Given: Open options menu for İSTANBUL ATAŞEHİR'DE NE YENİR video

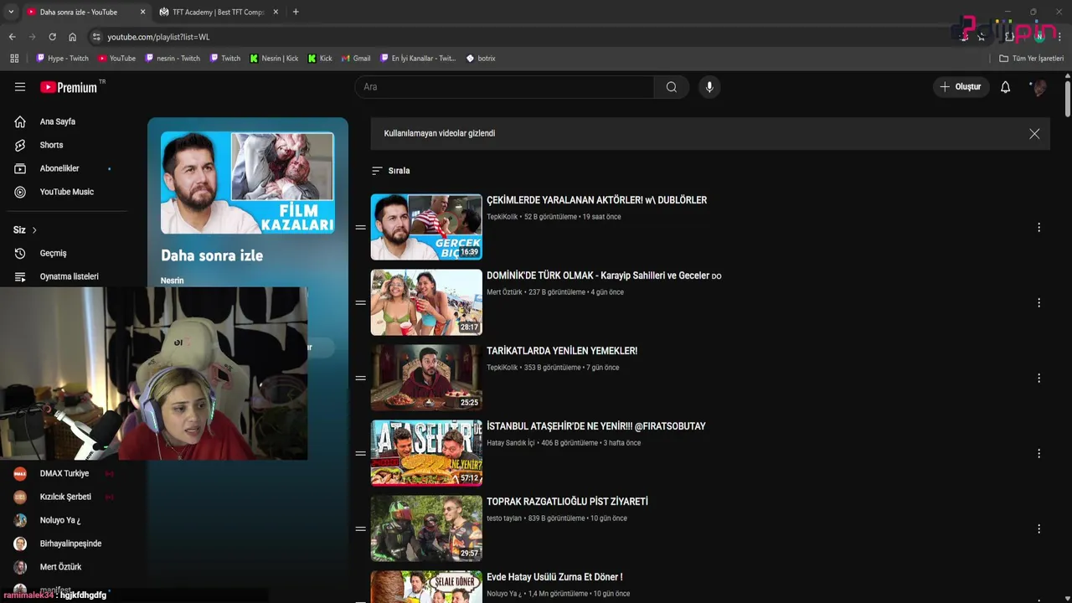Looking at the screenshot, I should 1038,454.
